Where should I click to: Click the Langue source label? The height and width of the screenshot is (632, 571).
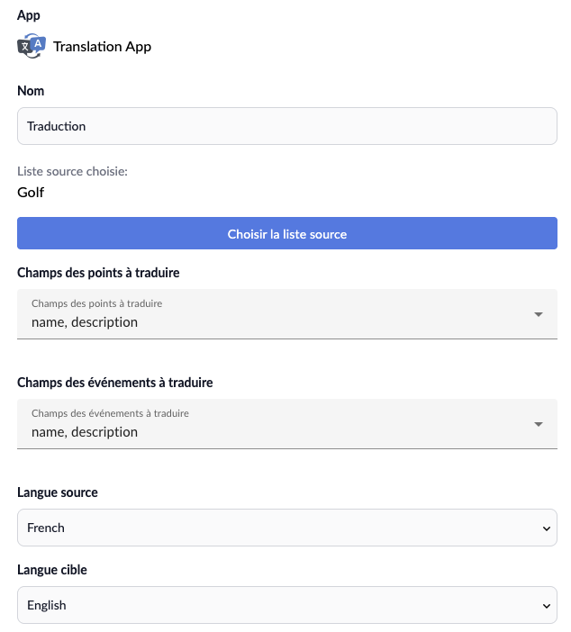(58, 492)
